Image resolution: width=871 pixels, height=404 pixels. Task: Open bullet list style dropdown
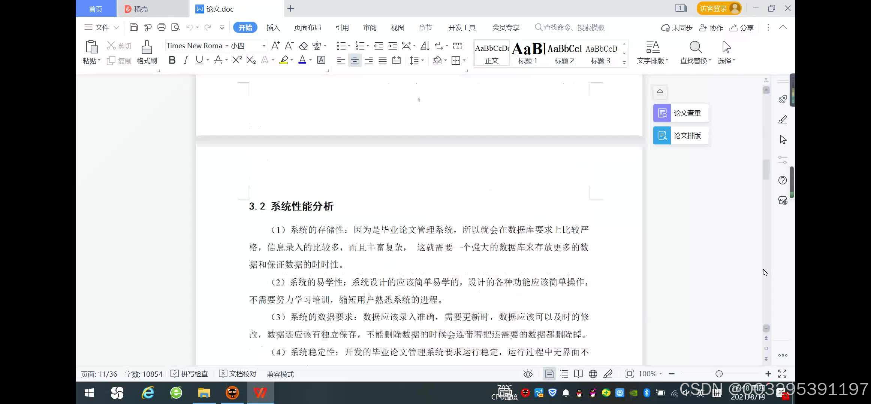(x=349, y=46)
